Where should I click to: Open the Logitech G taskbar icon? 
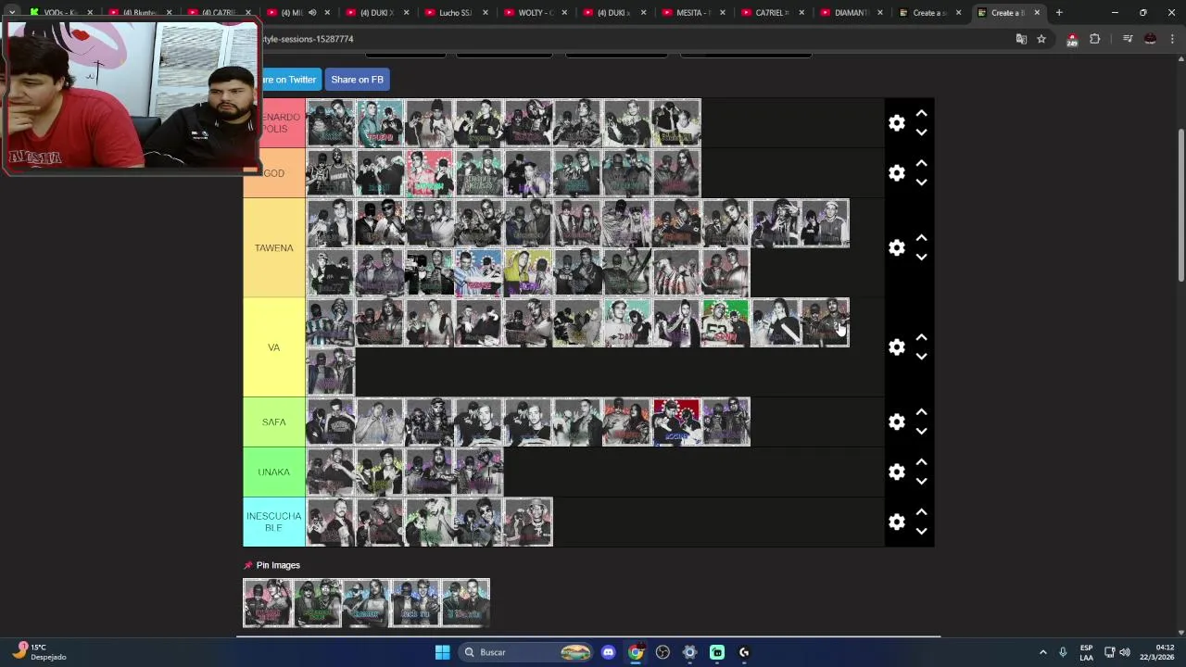coord(744,652)
